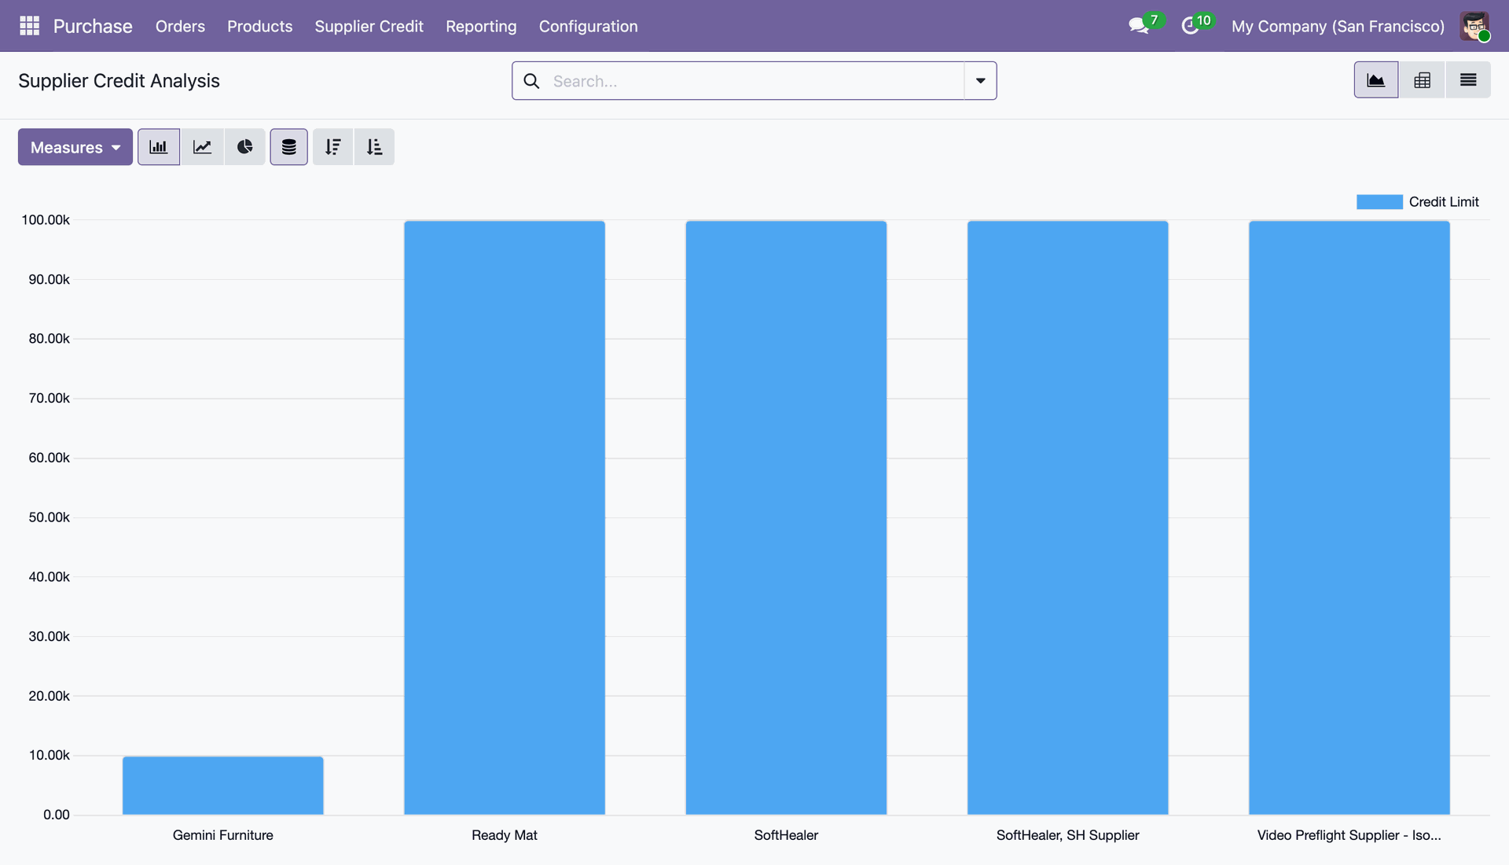
Task: Open the Supplier Credit menu
Action: (369, 26)
